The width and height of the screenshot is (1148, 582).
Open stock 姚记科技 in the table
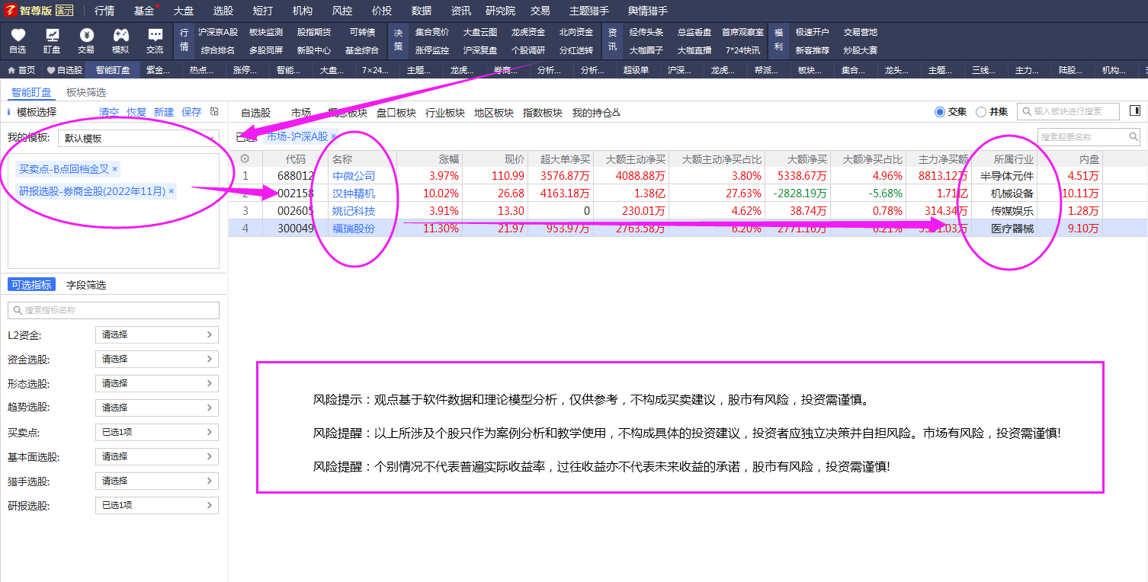click(354, 211)
